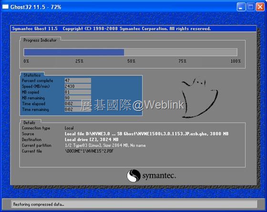Viewport: 267px width, 212px height.
Task: Click the Percent complete label
Action: pos(38,81)
